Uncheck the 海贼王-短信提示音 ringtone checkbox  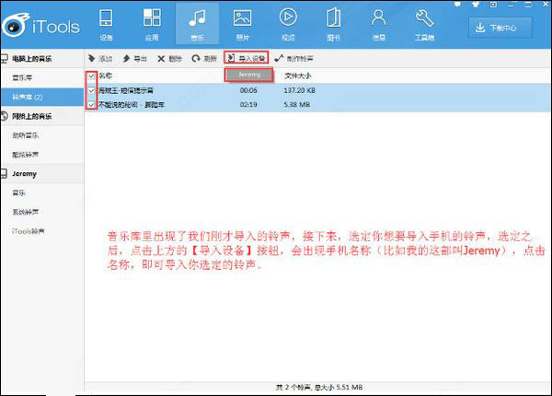tap(91, 90)
